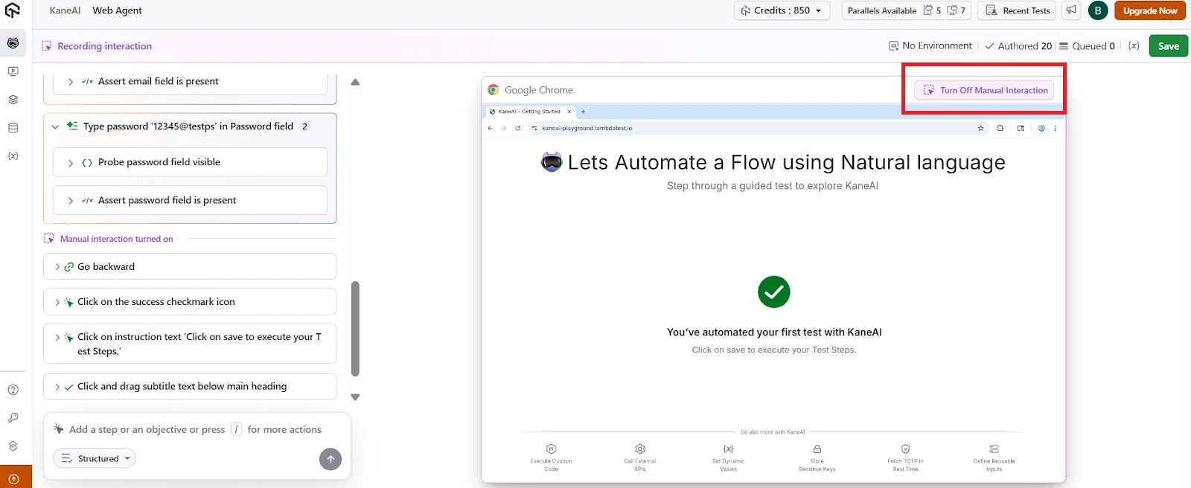1191x488 pixels.
Task: Open the database icon in left sidebar
Action: point(13,128)
